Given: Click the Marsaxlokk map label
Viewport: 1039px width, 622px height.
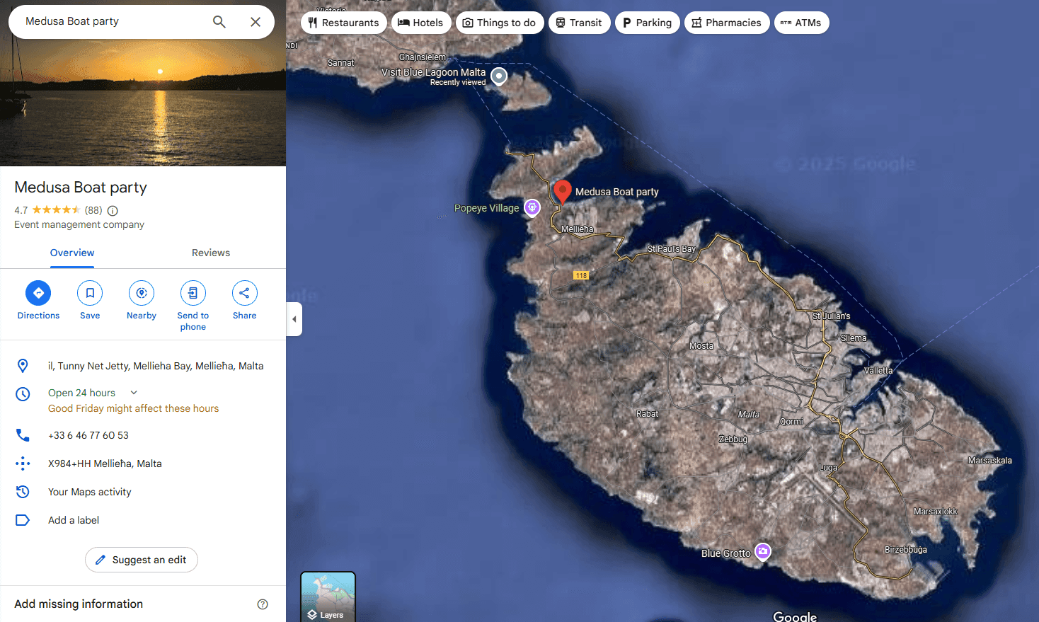Looking at the screenshot, I should click(x=936, y=512).
